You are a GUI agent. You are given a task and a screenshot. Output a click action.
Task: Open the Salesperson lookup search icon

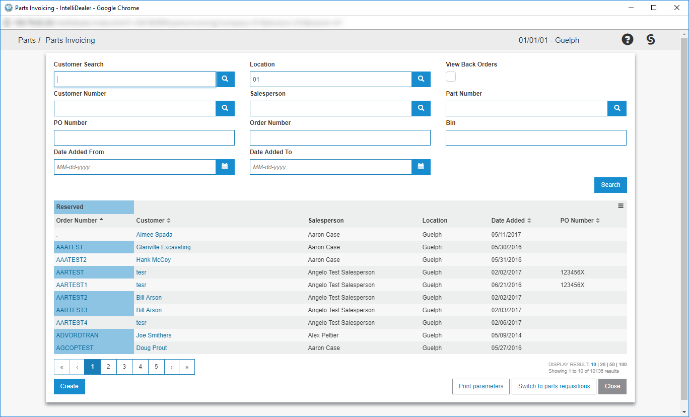[421, 108]
